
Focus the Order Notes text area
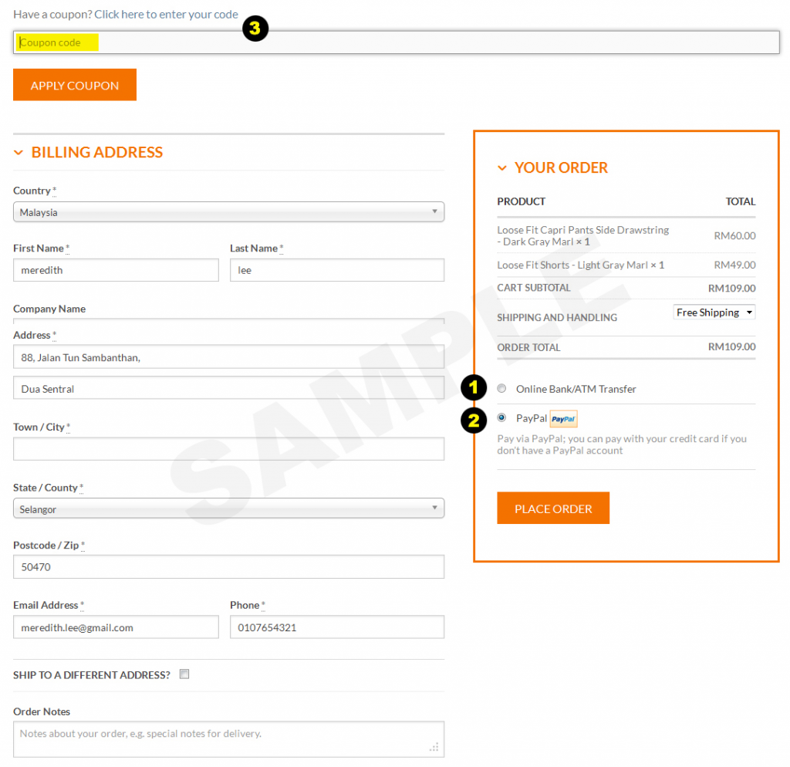[x=228, y=739]
